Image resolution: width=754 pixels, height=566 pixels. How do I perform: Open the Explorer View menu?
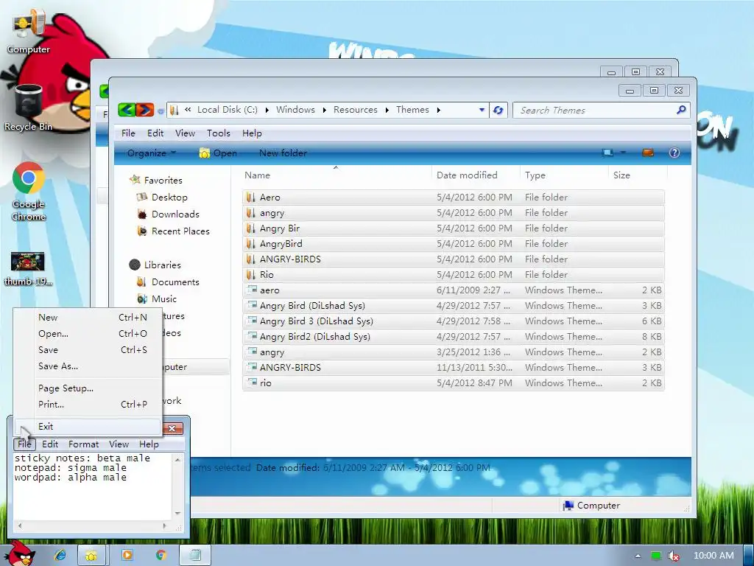[x=185, y=133]
